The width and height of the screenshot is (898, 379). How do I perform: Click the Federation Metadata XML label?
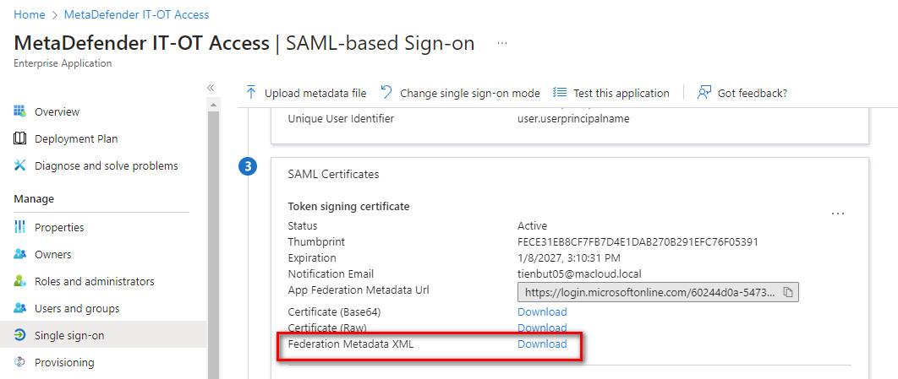(351, 344)
